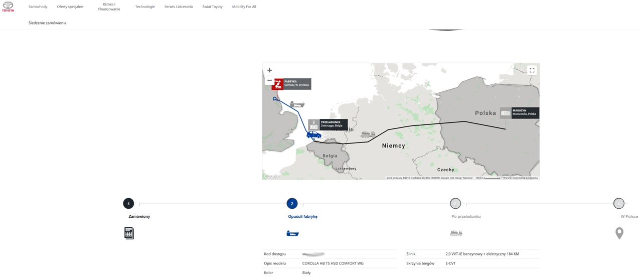The image size is (642, 277).
Task: Click the W Polsce step label
Action: click(629, 217)
